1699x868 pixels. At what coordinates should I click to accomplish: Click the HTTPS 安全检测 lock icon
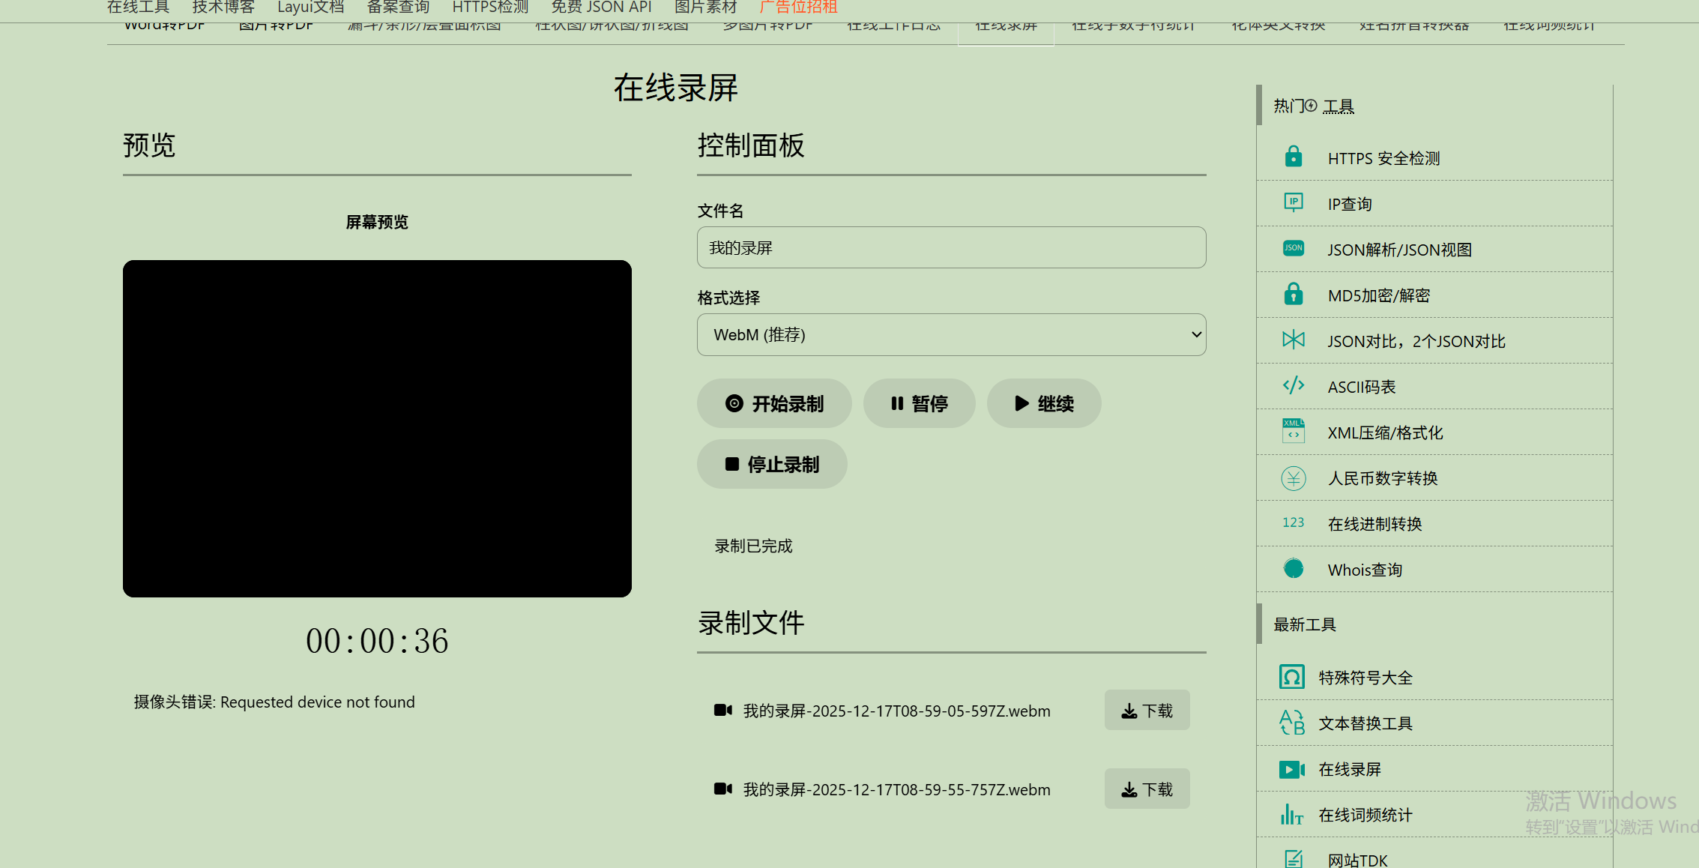tap(1293, 157)
